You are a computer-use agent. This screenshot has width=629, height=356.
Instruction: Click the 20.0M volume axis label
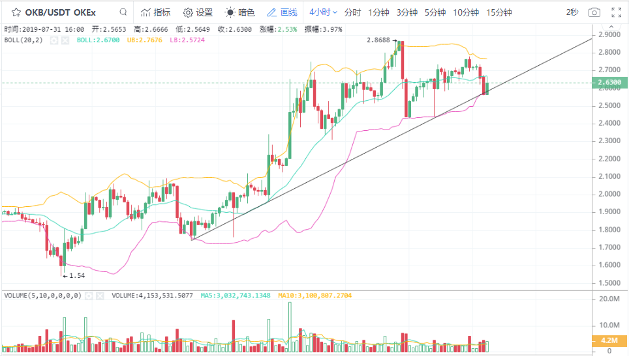(x=609, y=299)
